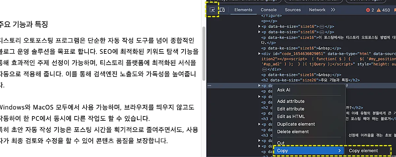Expand the div id code_1654636029051 node

point(259,53)
